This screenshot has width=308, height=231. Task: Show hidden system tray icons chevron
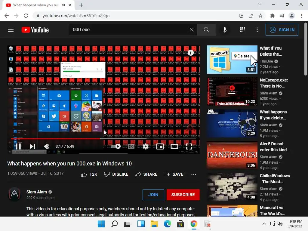pos(264,224)
